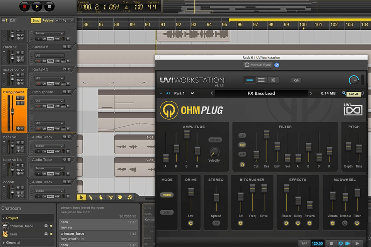Switch UVI Workstation to multi list view
371x247 pixels.
(261, 80)
